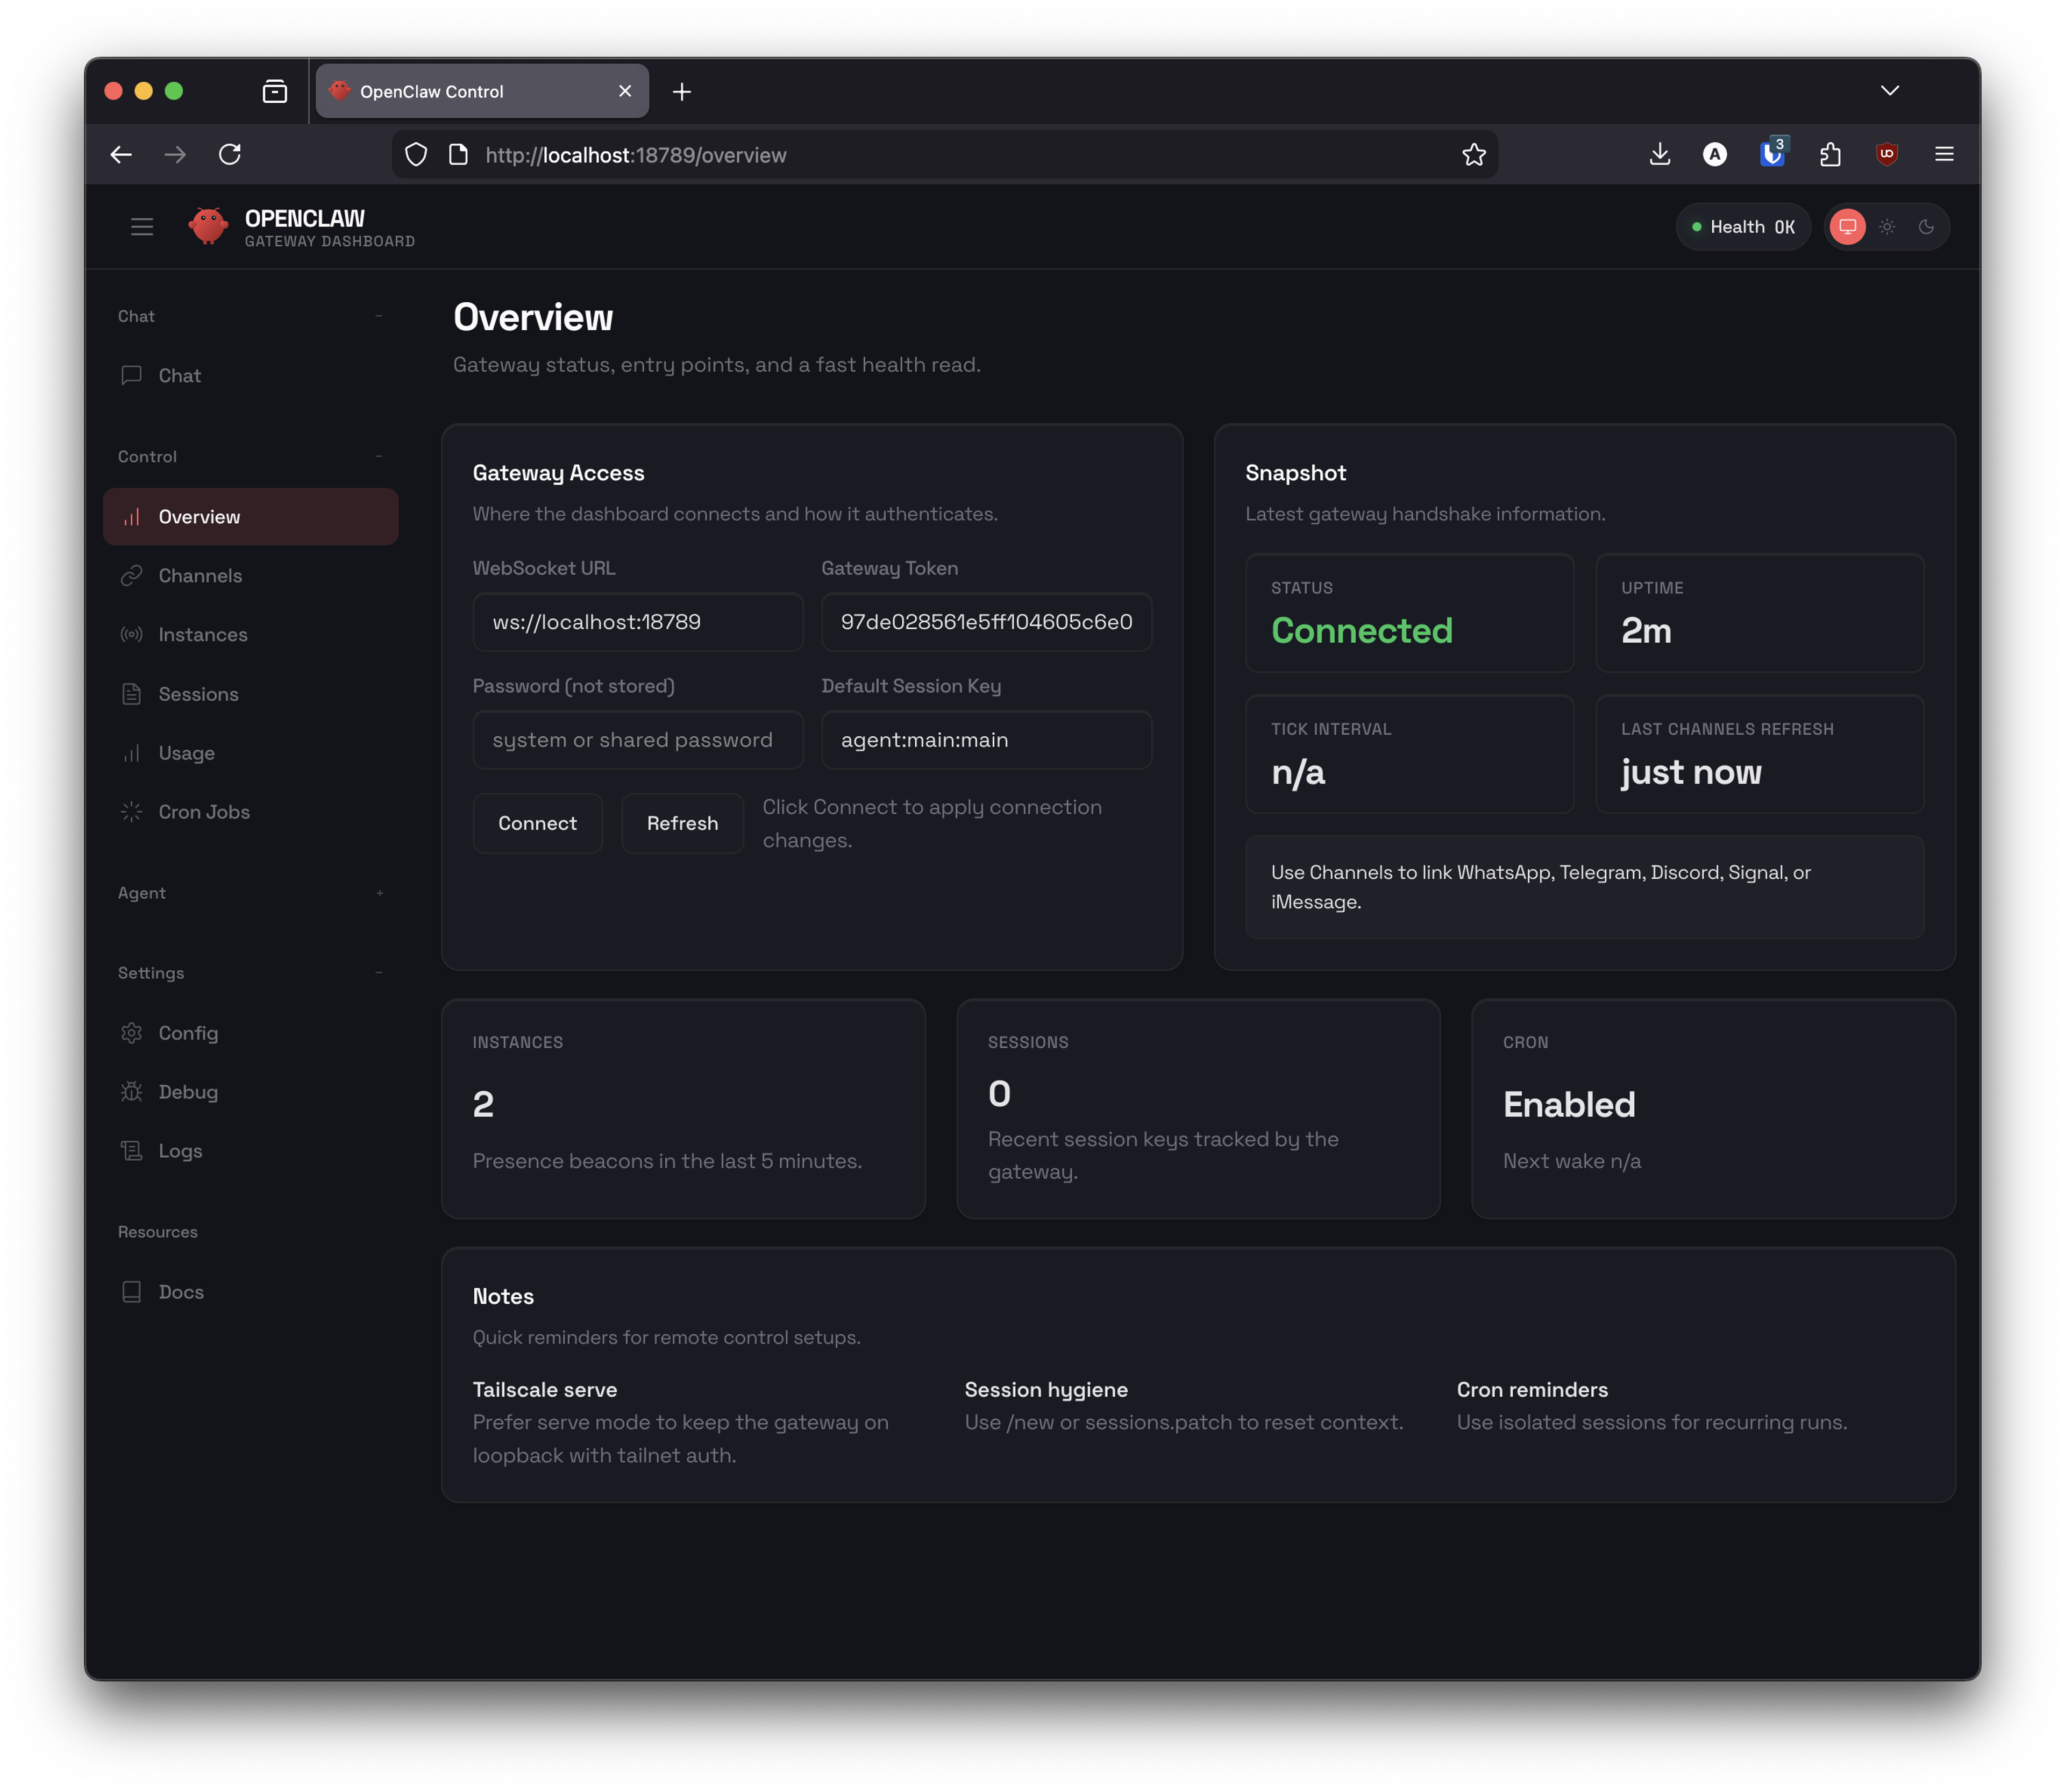Screen dimensions: 2065x1792
Task: Click the Cron Enabled card
Action: [1713, 1109]
